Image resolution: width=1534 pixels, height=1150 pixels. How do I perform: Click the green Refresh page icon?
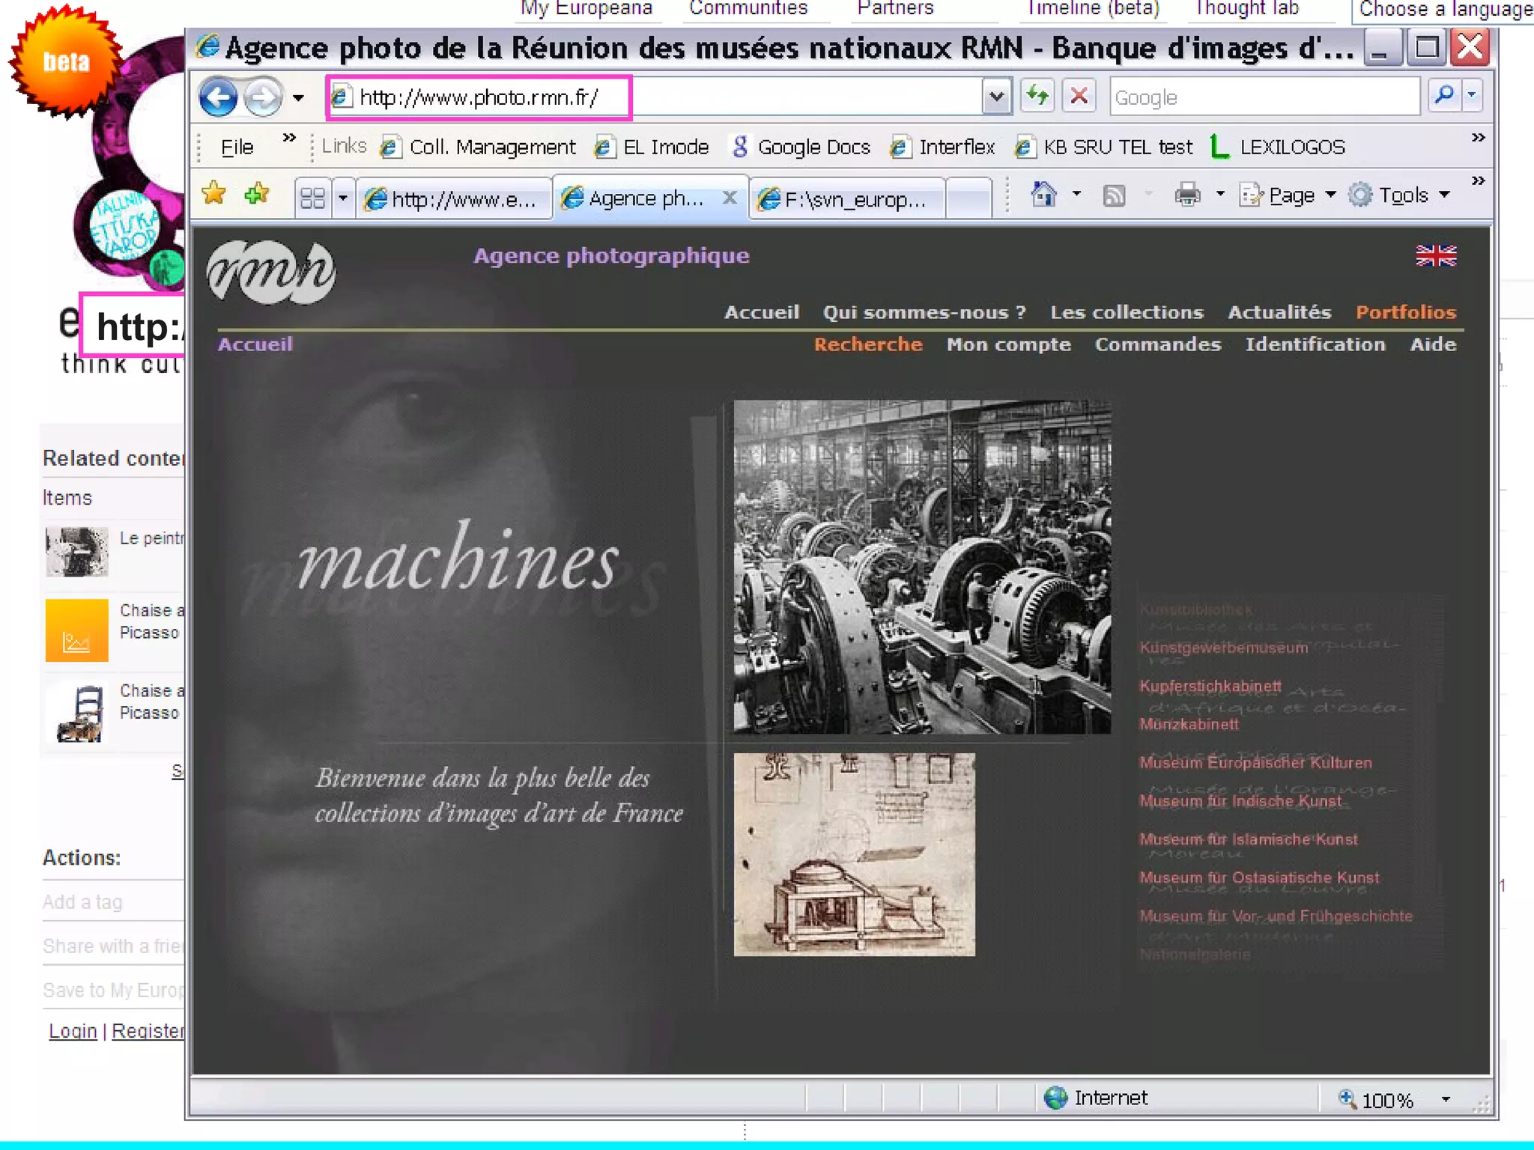[1037, 96]
